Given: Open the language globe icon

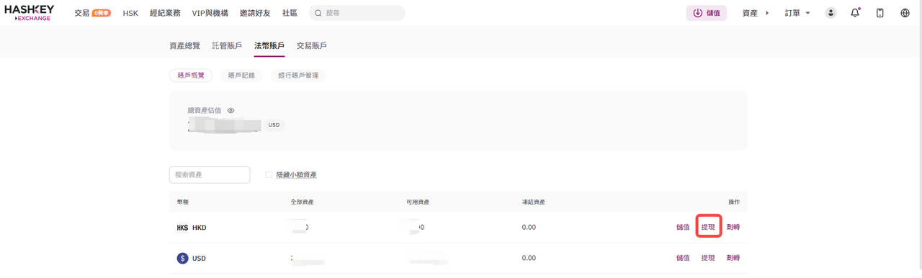Looking at the screenshot, I should click(x=905, y=13).
